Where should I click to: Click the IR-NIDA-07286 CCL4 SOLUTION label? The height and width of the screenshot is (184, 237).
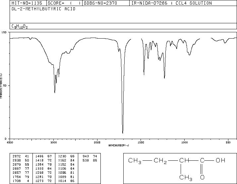click(x=172, y=3)
